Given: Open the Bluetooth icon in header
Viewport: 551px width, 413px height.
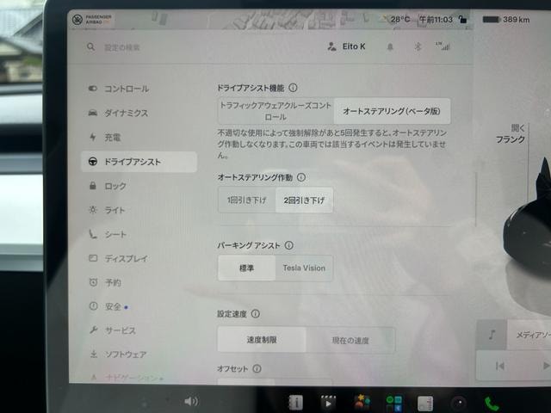Looking at the screenshot, I should (x=418, y=46).
